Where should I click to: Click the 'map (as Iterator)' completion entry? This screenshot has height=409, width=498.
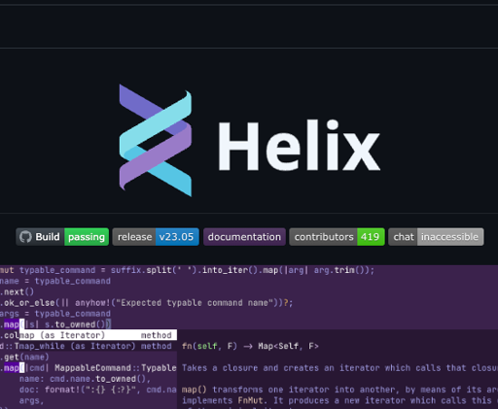coord(98,335)
